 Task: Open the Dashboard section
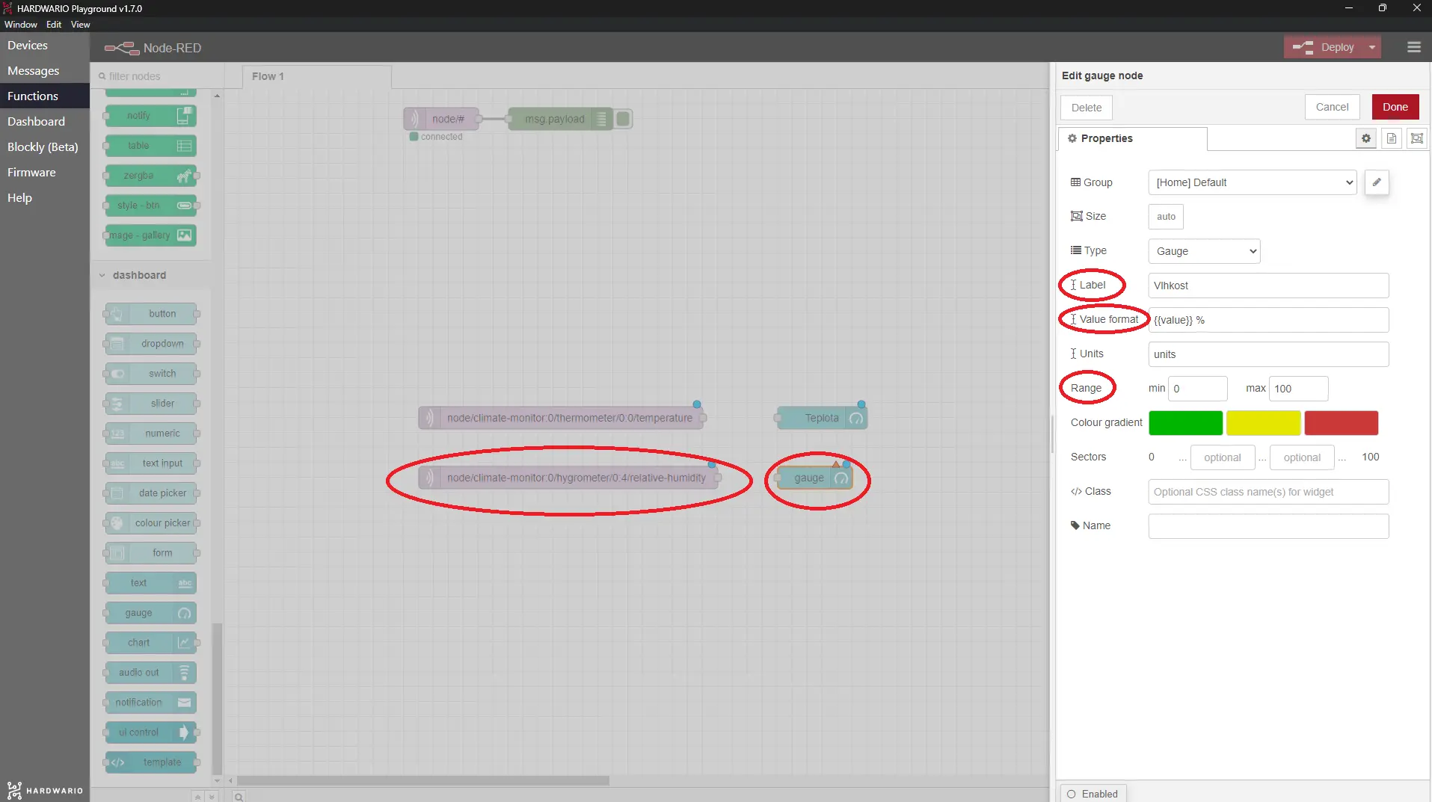[x=45, y=122]
